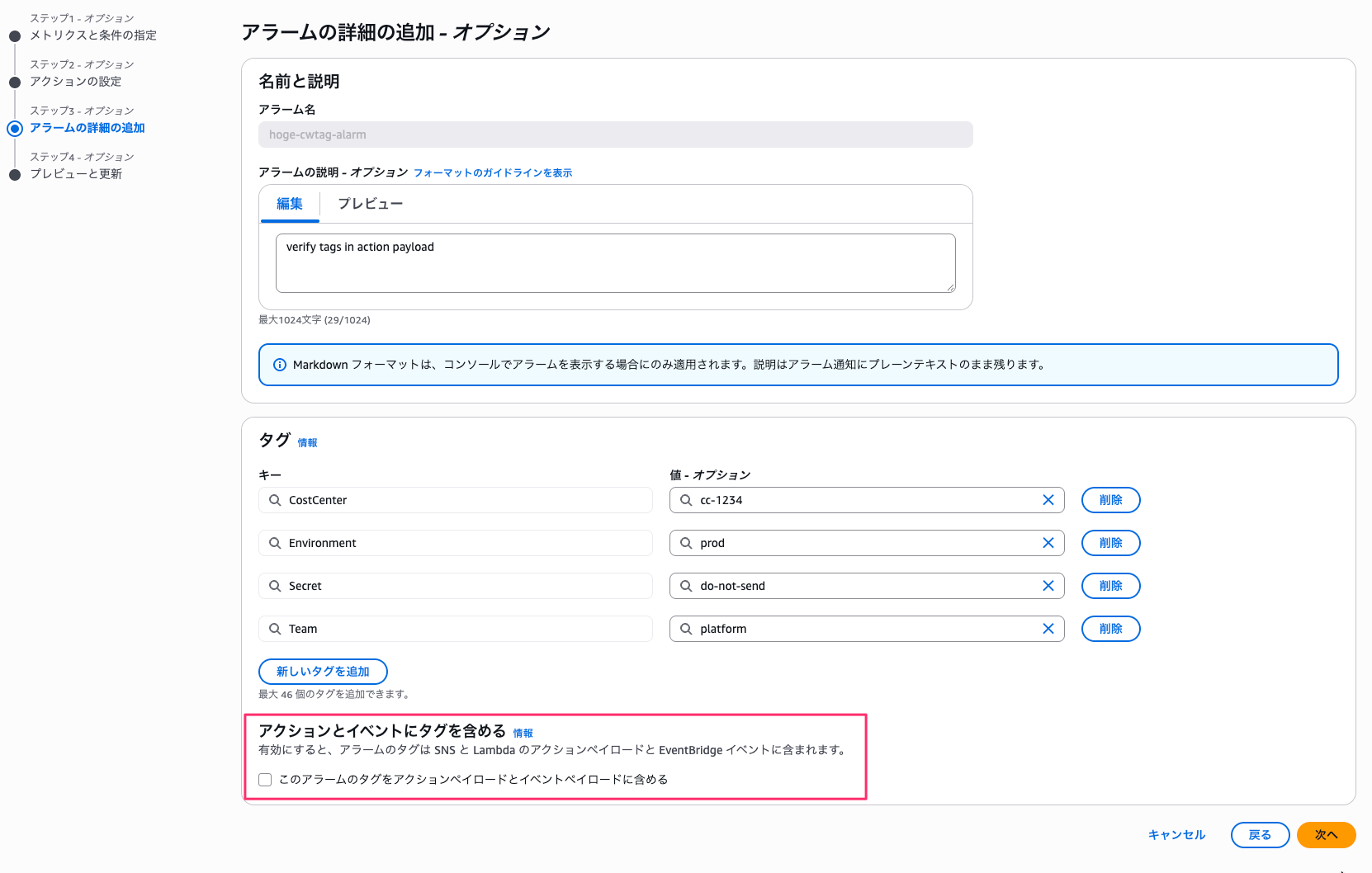Go to step 4 プレビューと更新

pyautogui.click(x=76, y=174)
